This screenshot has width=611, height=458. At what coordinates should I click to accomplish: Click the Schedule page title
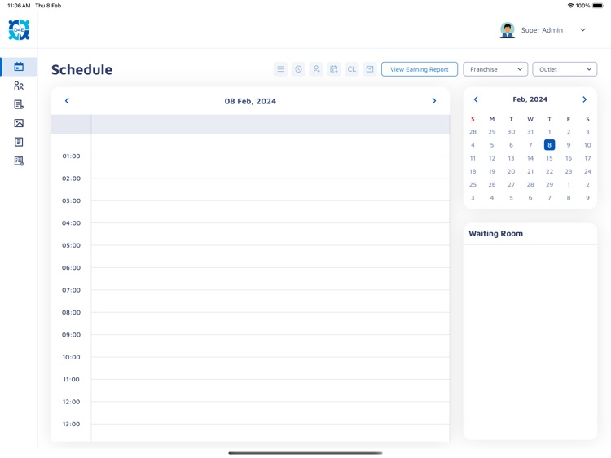(81, 70)
